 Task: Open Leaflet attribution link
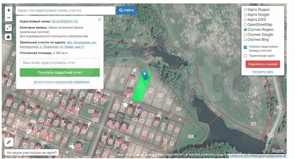pyautogui.click(x=234, y=156)
